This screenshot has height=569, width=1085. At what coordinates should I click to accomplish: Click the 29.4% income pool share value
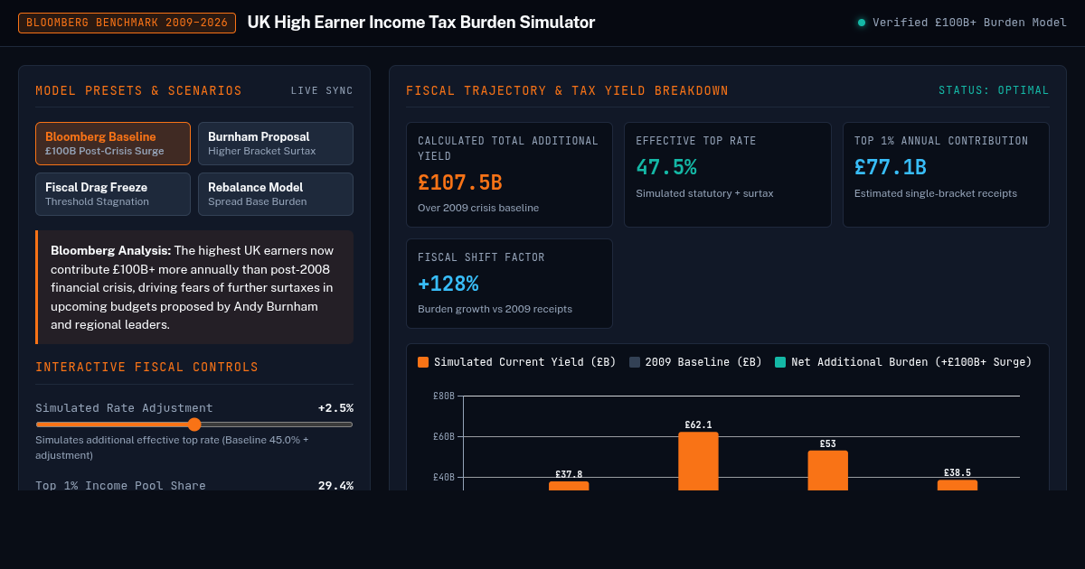pos(335,486)
